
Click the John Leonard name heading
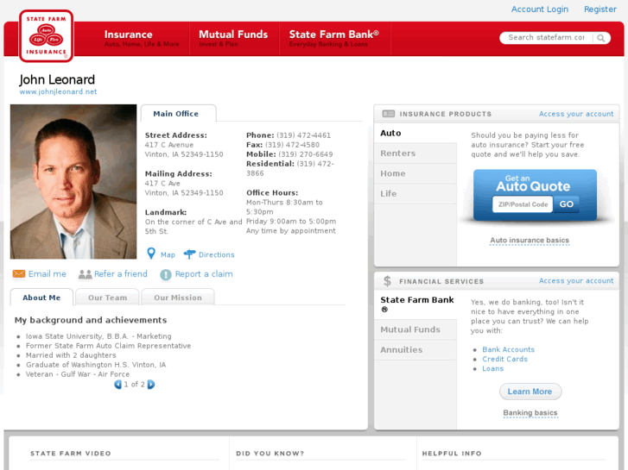57,79
